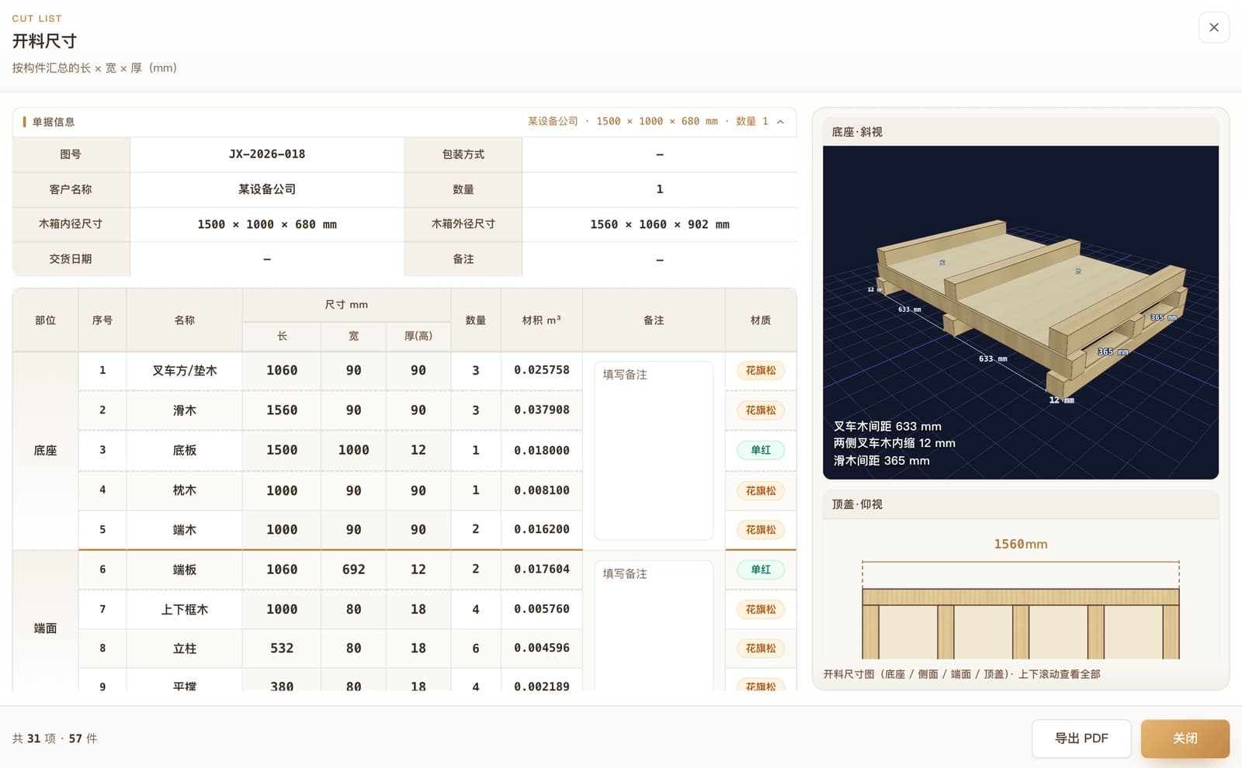
Task: Click the inner size 1500 × 1000 × 680 mm
Action: point(267,224)
